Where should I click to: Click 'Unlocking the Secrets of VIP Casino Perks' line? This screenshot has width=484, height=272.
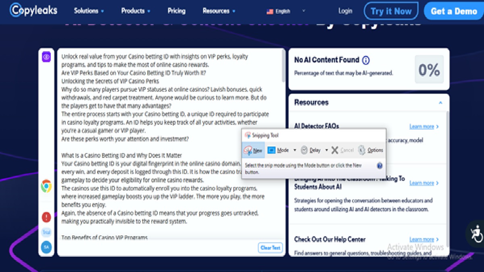[110, 81]
